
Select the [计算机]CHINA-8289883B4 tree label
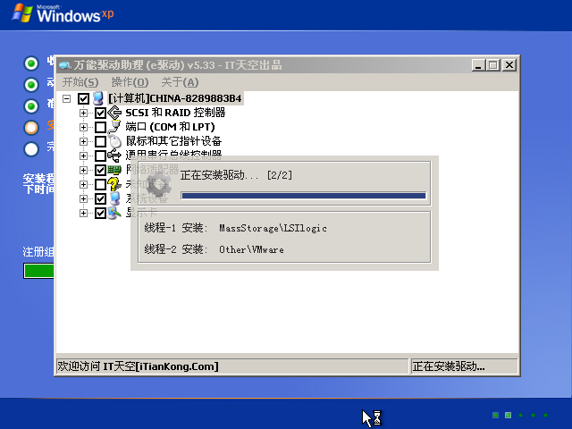[x=175, y=98]
